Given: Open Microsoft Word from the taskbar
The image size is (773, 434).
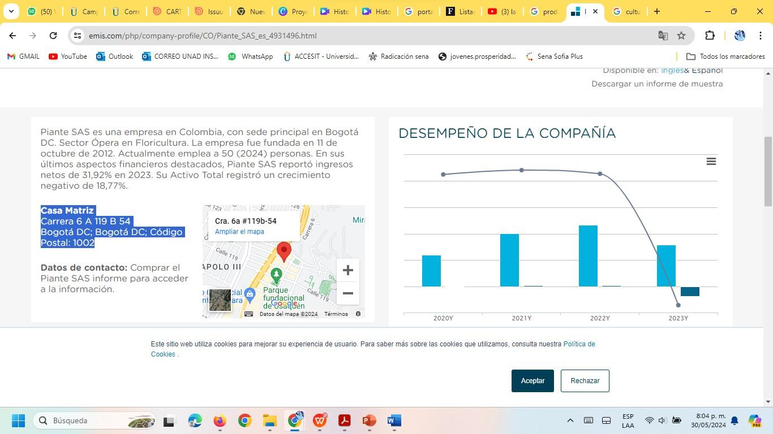Looking at the screenshot, I should (394, 420).
